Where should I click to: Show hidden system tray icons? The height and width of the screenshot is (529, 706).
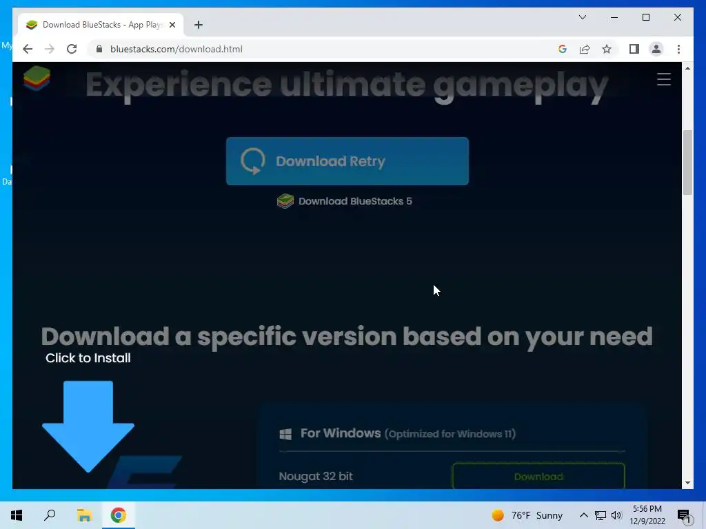pyautogui.click(x=583, y=515)
